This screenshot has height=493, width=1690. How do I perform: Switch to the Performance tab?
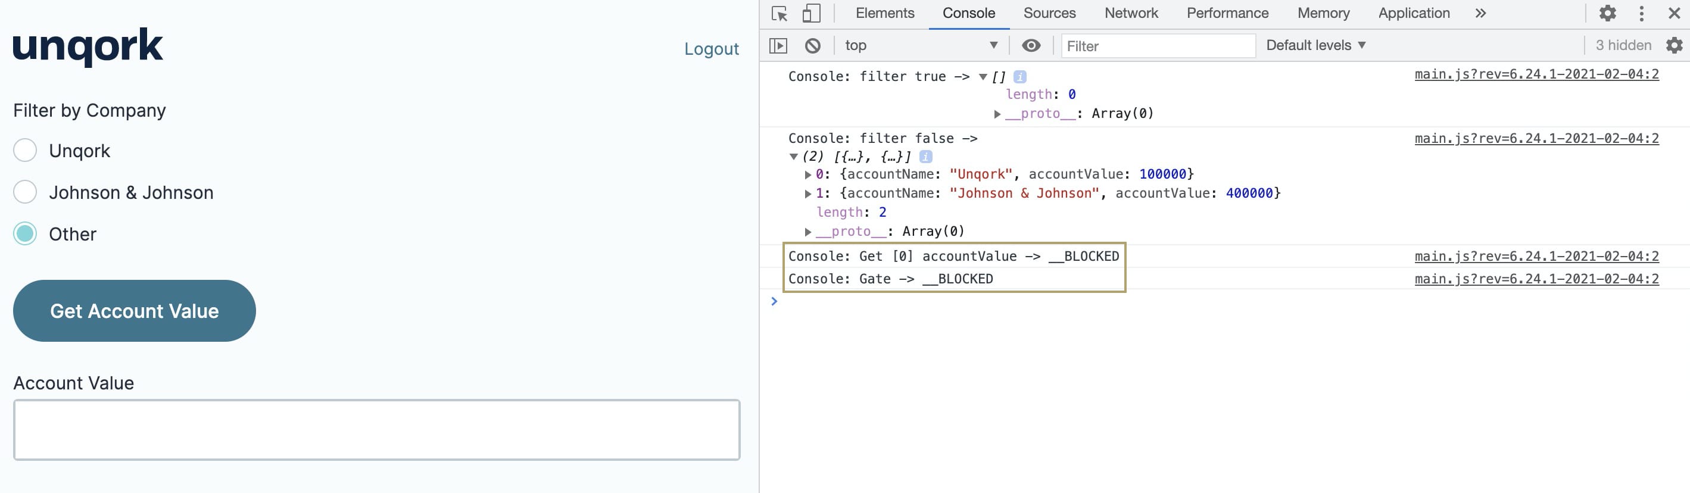click(x=1227, y=13)
